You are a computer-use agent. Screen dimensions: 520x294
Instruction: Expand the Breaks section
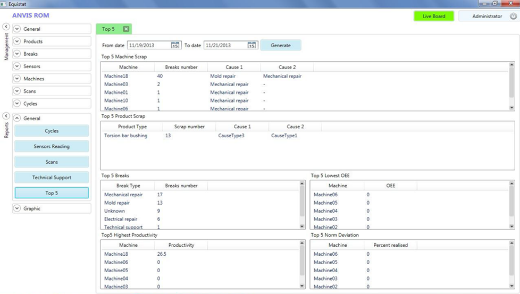click(52, 54)
